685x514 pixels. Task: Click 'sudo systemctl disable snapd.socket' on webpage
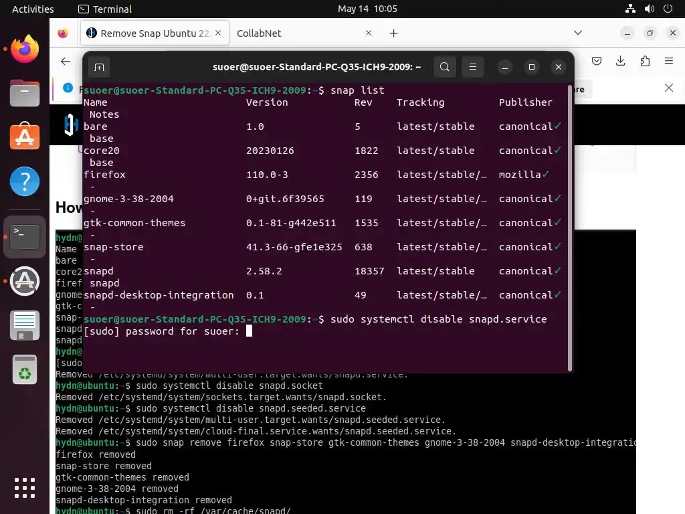click(229, 385)
